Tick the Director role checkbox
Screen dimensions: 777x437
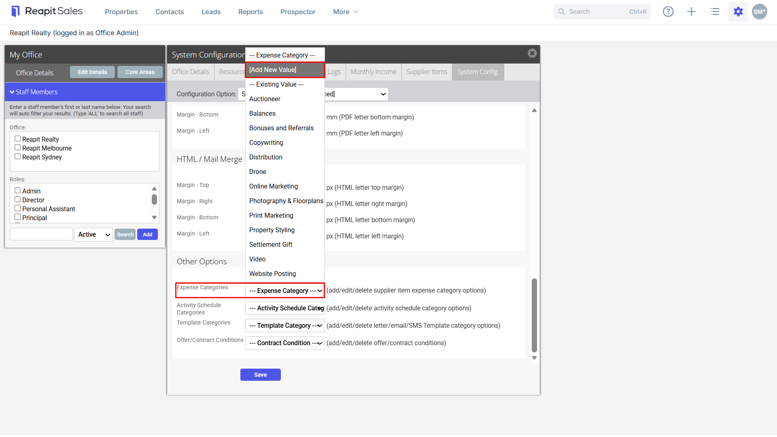coord(17,199)
